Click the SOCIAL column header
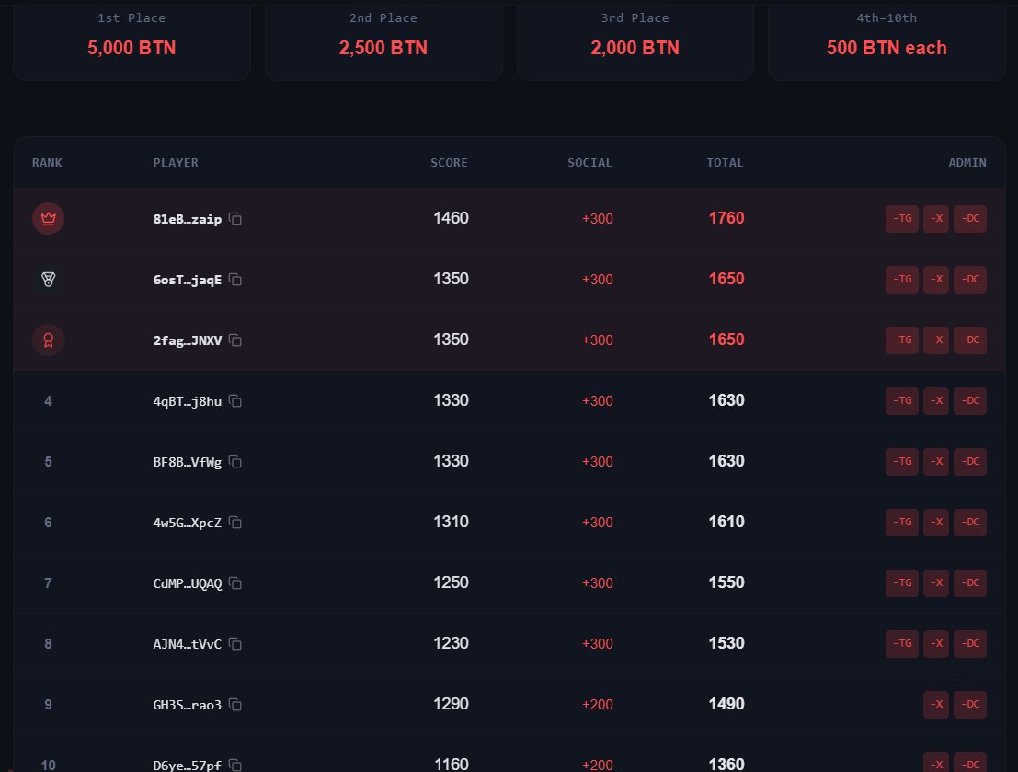Screen dimensions: 1018x772 pos(589,163)
